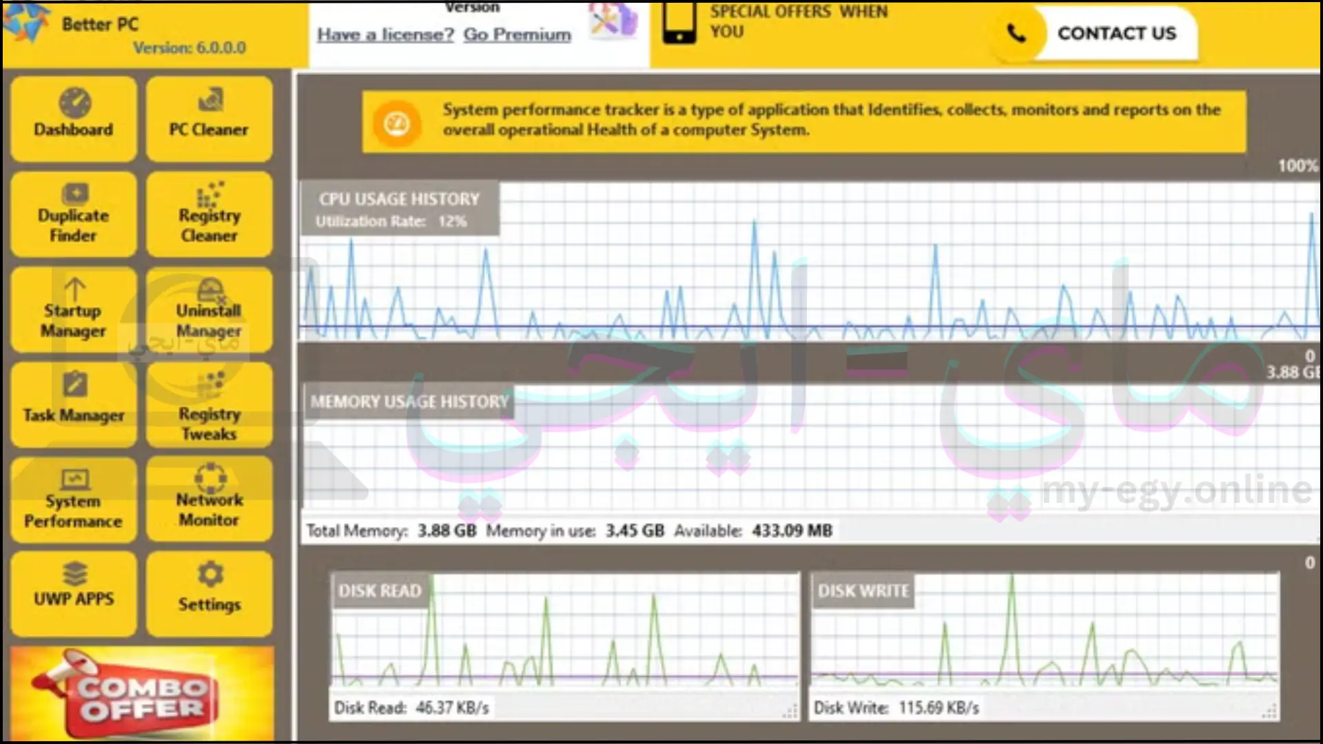Image resolution: width=1323 pixels, height=744 pixels.
Task: Click the Settings label
Action: click(x=209, y=604)
